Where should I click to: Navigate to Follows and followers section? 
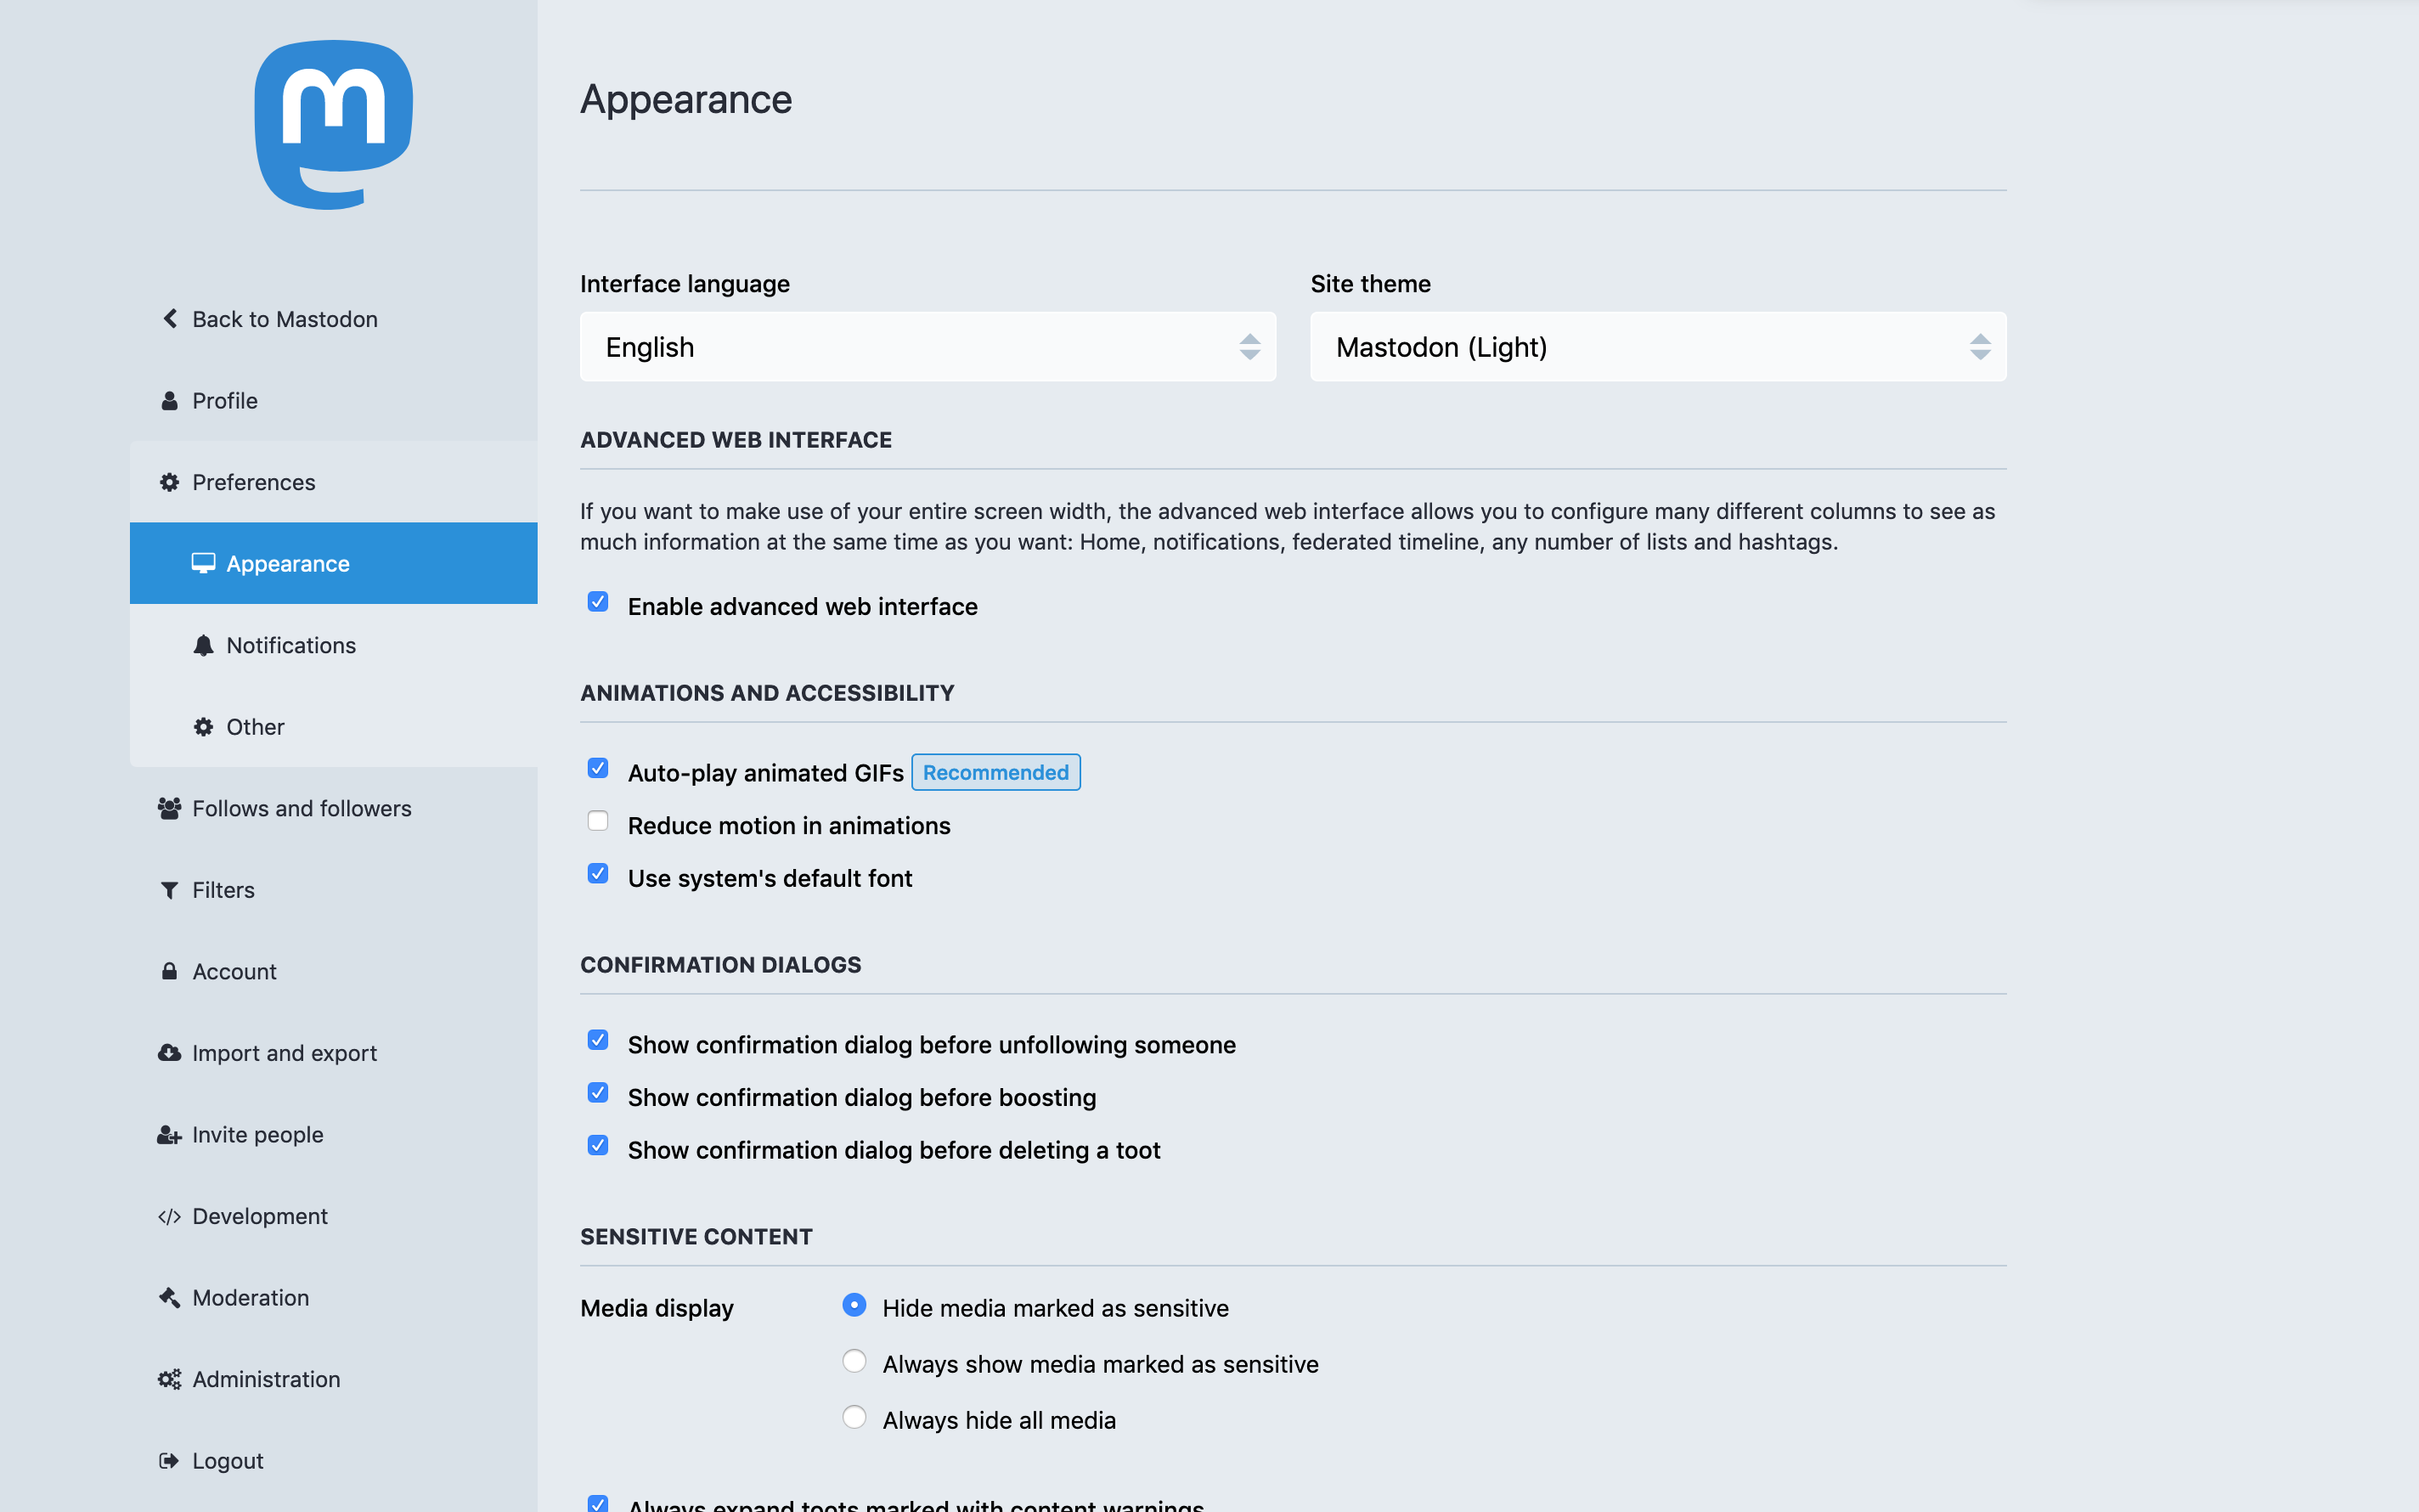pos(302,806)
